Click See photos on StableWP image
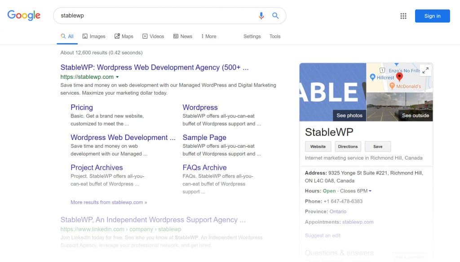460x262 pixels. coord(349,115)
